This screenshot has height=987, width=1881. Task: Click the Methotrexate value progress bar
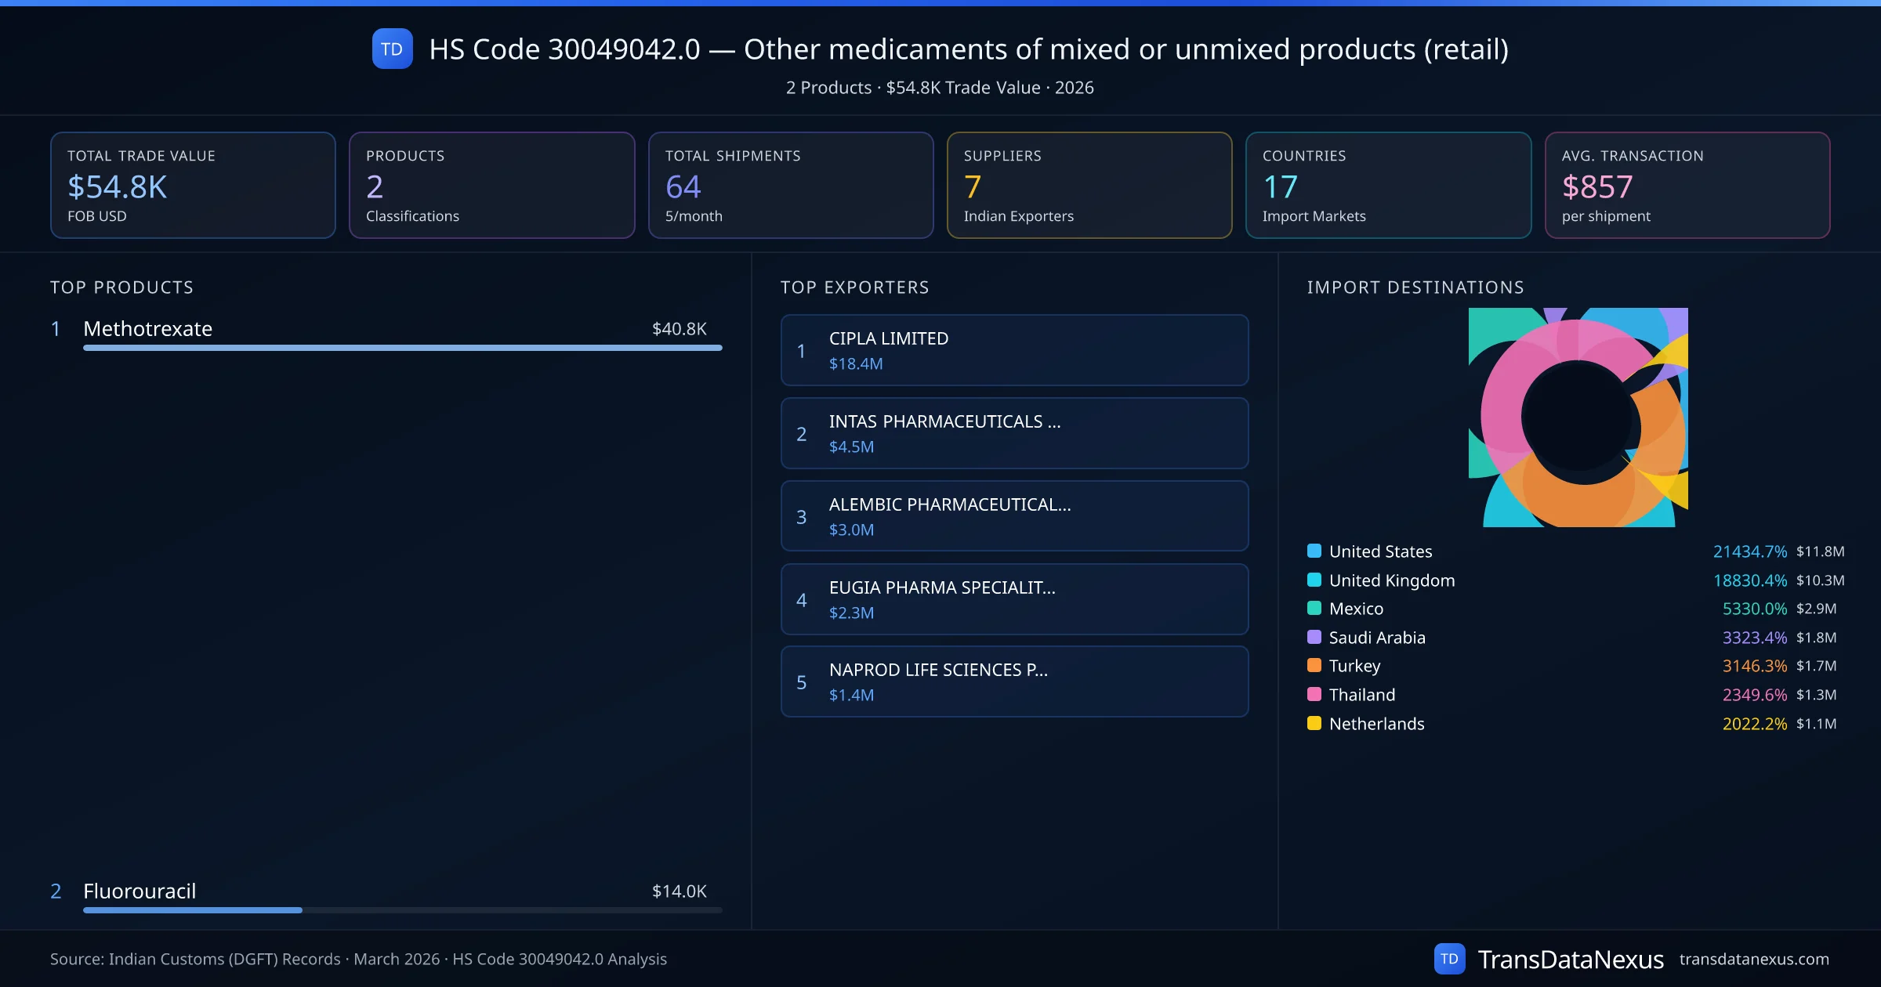402,348
